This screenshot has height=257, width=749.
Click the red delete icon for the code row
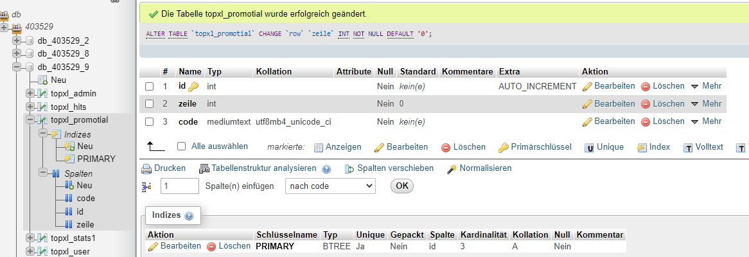[x=646, y=121]
